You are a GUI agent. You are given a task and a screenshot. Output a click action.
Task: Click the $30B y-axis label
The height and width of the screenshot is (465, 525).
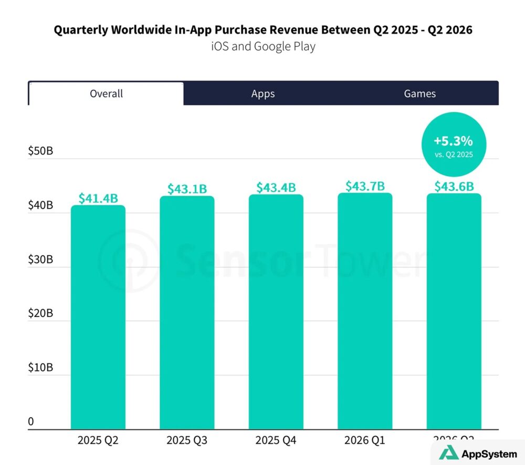tap(40, 260)
